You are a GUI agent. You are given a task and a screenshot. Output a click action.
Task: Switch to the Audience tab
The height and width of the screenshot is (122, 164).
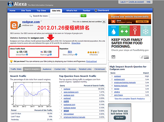point(47,69)
